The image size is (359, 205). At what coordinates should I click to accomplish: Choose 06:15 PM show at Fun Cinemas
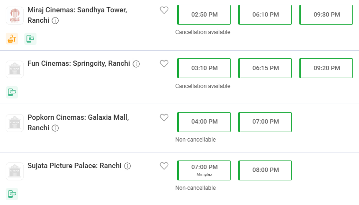265,68
